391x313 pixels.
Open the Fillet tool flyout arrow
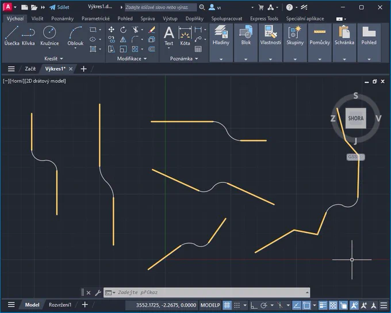[142, 39]
